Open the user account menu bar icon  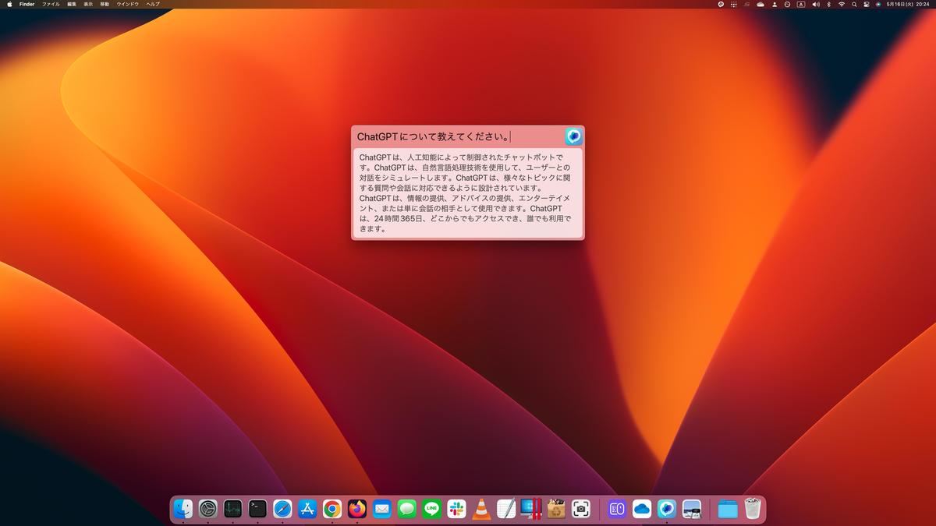pos(775,4)
